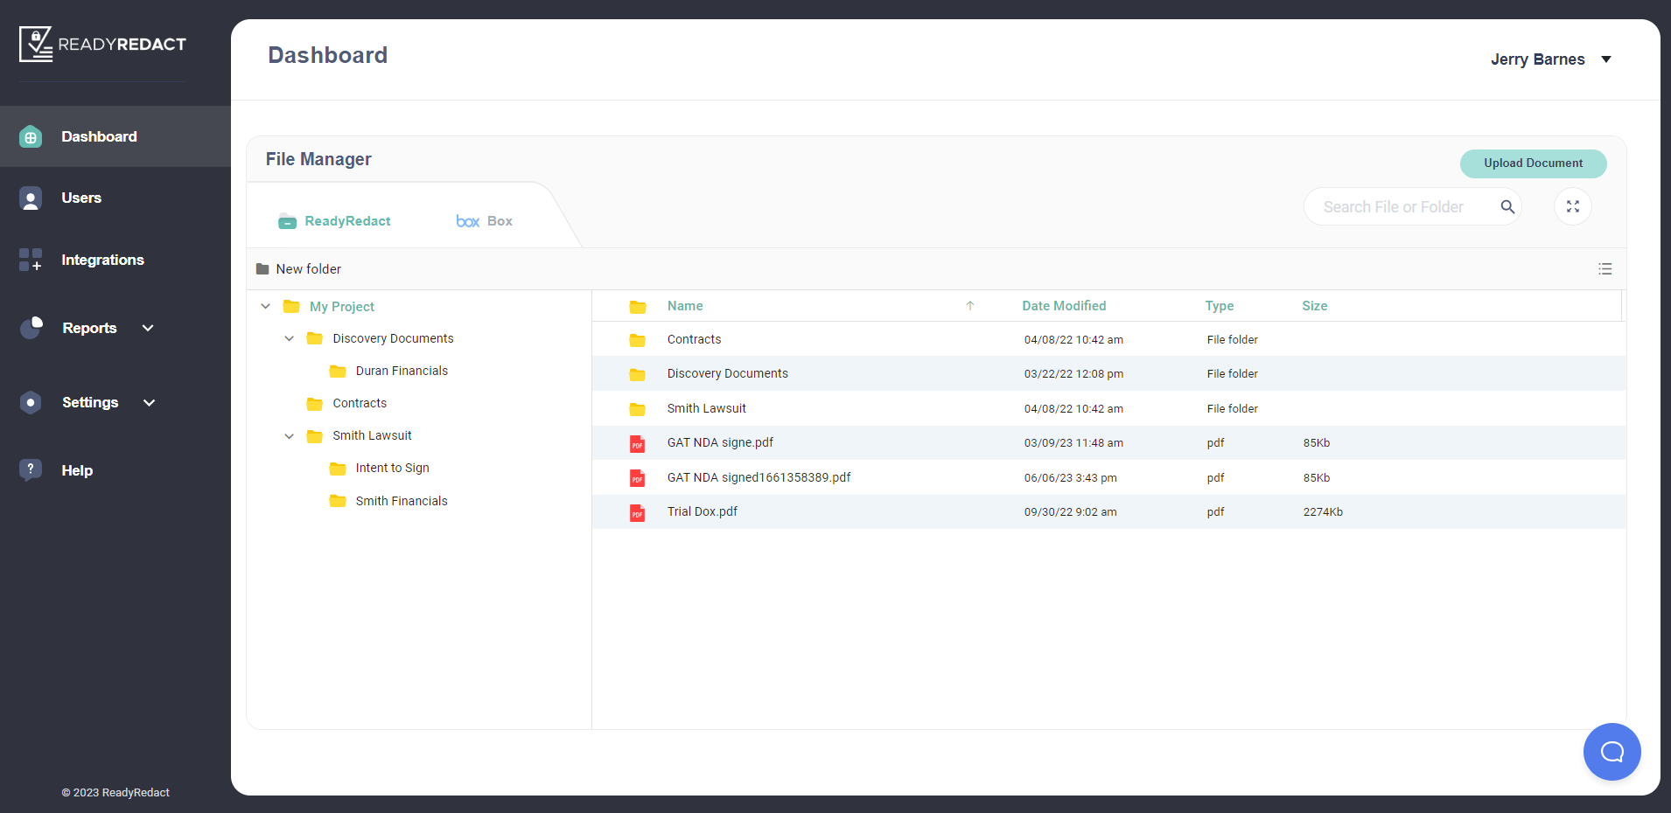
Task: Sort by Date Modified column
Action: tap(1064, 306)
